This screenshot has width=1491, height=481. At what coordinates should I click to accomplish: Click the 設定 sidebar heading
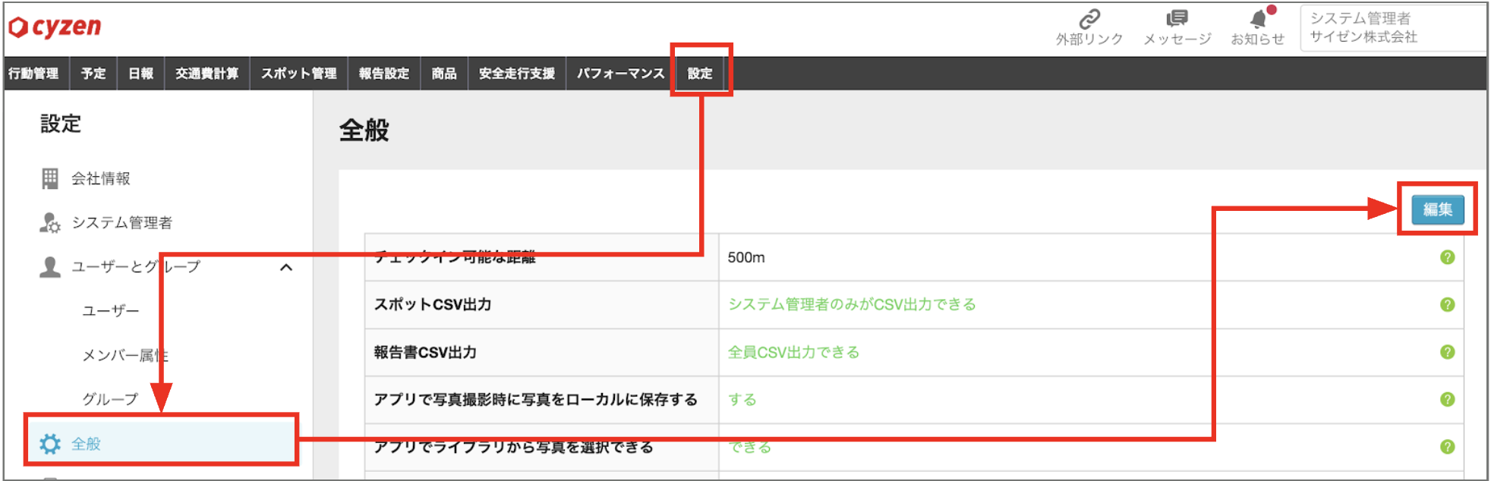tap(61, 124)
